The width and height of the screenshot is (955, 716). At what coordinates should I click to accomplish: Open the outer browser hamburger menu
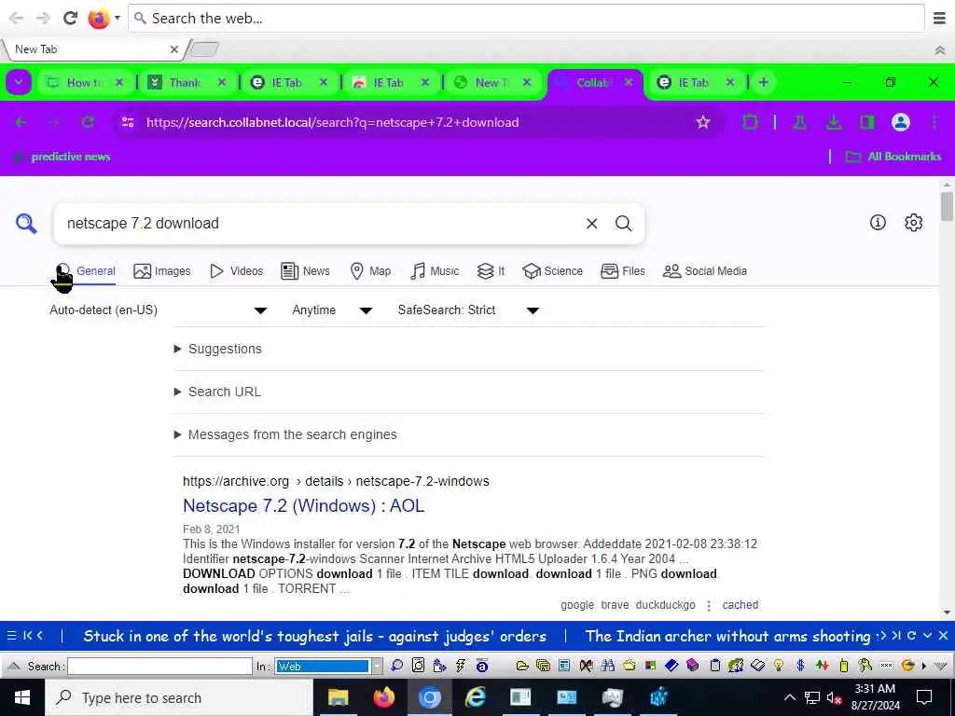pos(939,19)
